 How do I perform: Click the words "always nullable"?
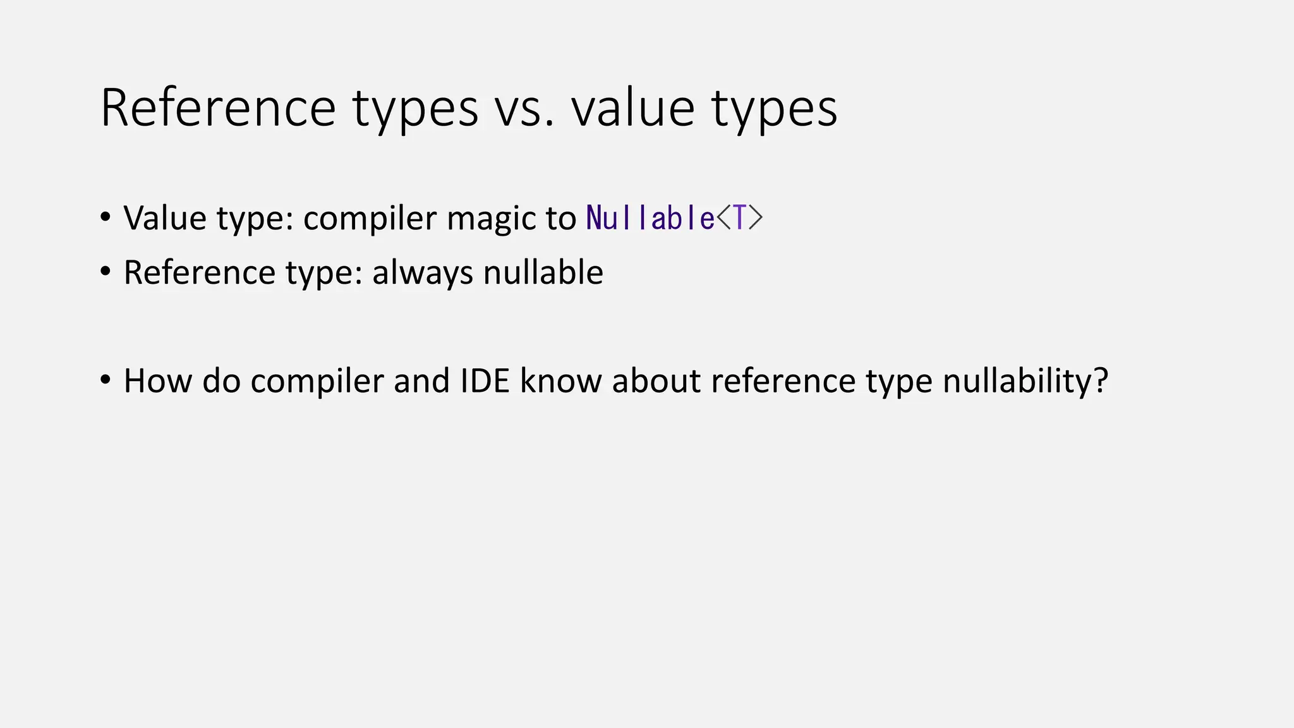pyautogui.click(x=488, y=273)
